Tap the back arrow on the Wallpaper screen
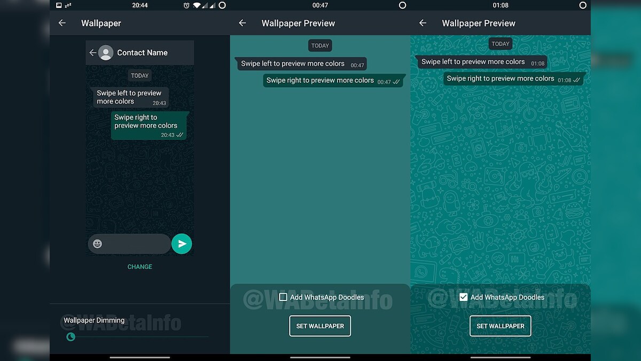This screenshot has width=641, height=361. click(x=62, y=23)
